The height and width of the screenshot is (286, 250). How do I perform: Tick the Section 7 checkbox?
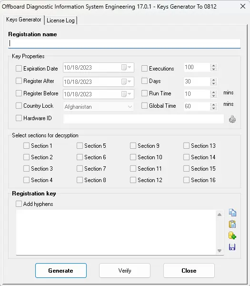(x=80, y=169)
